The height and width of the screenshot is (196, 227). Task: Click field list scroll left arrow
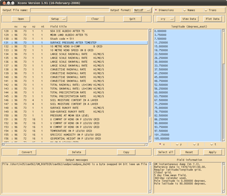point(3,145)
